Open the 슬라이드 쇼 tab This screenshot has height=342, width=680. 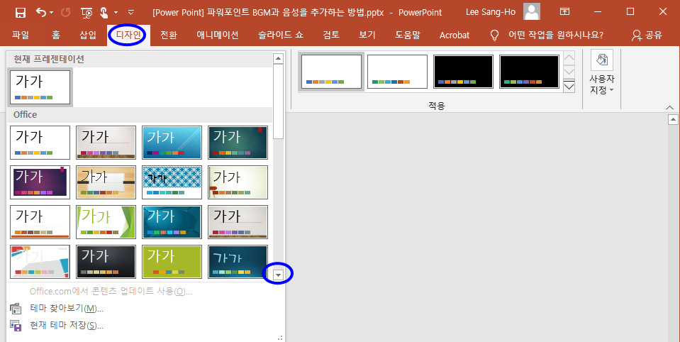click(x=281, y=35)
